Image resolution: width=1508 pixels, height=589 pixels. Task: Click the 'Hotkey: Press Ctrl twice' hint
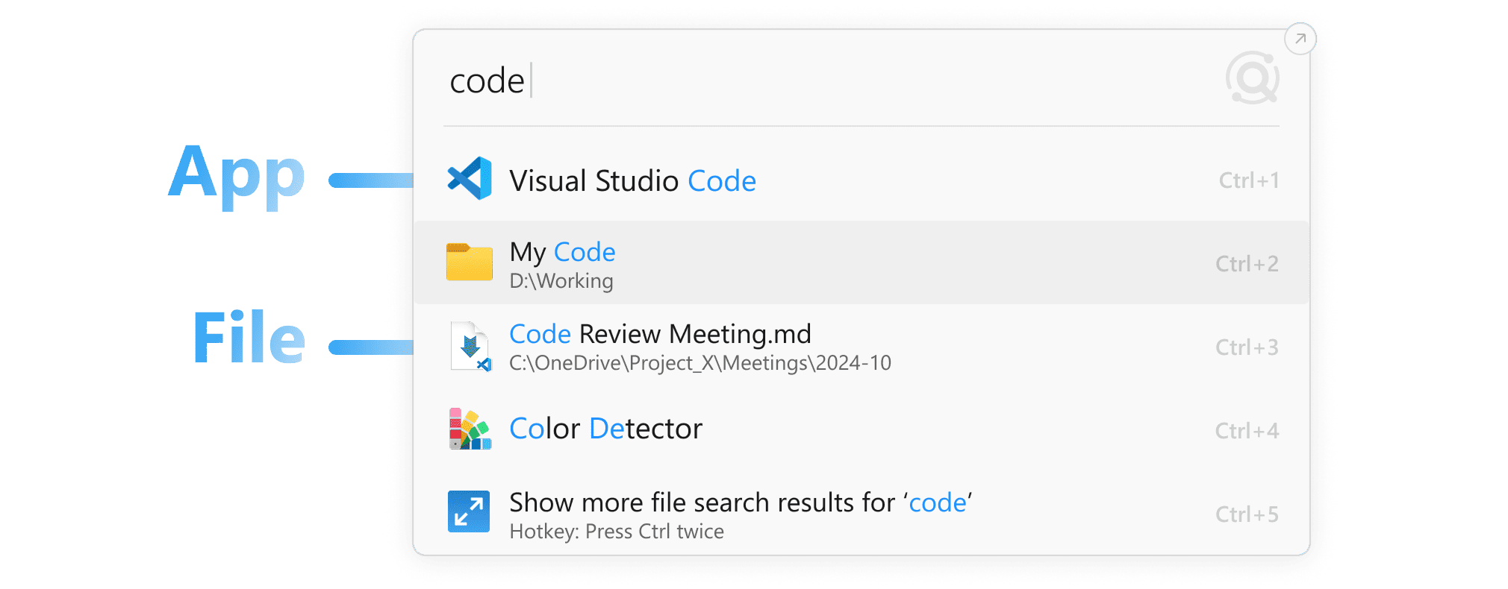pos(617,532)
